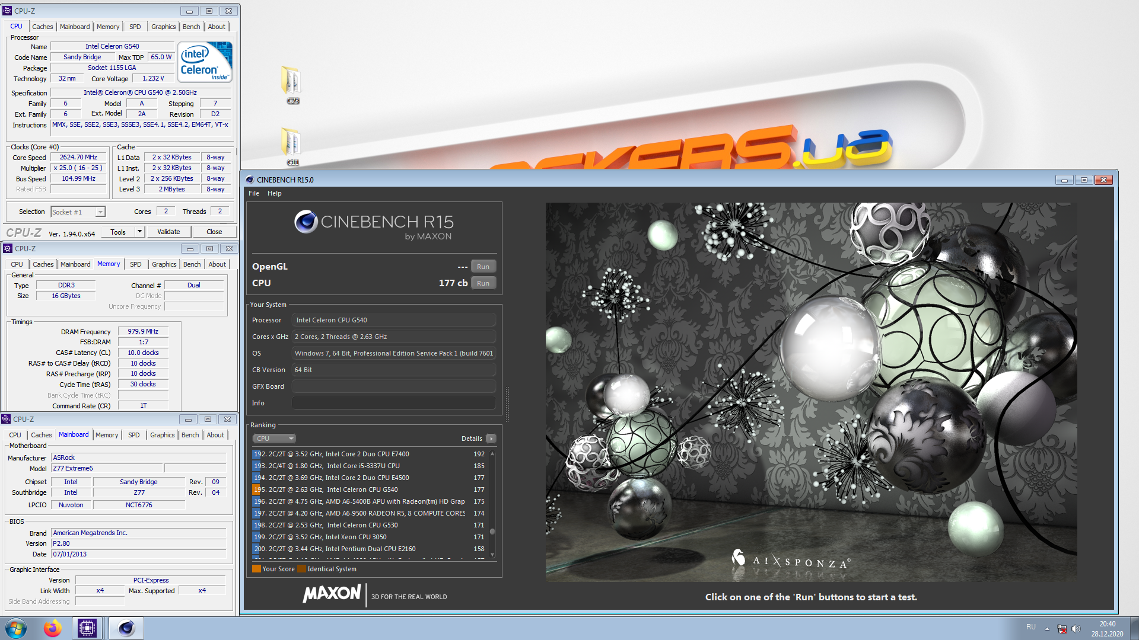Minimize the top CPU-Z window

189,11
